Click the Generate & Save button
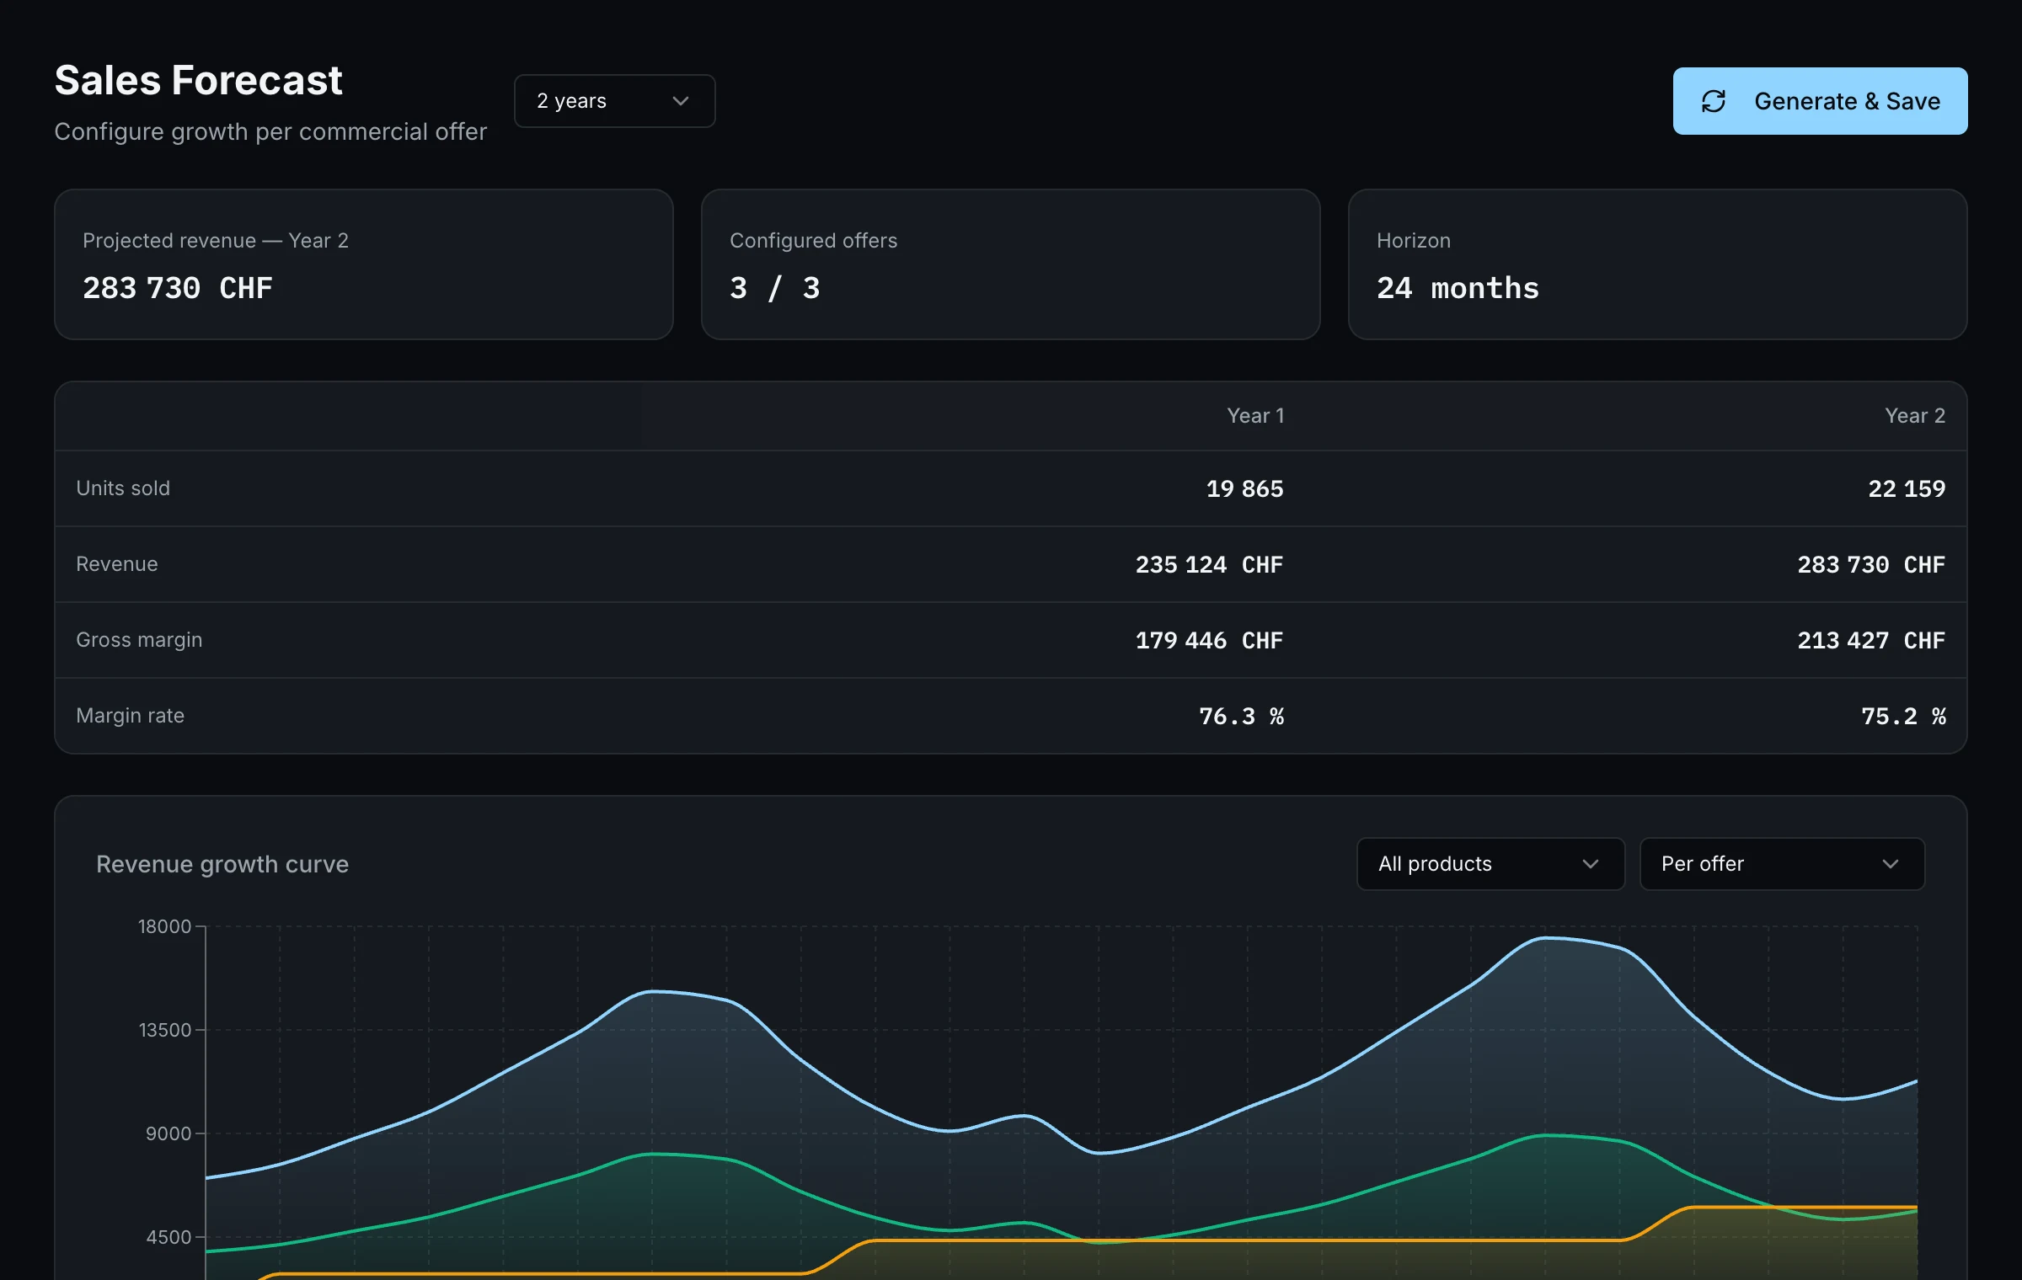The width and height of the screenshot is (2022, 1280). tap(1820, 101)
